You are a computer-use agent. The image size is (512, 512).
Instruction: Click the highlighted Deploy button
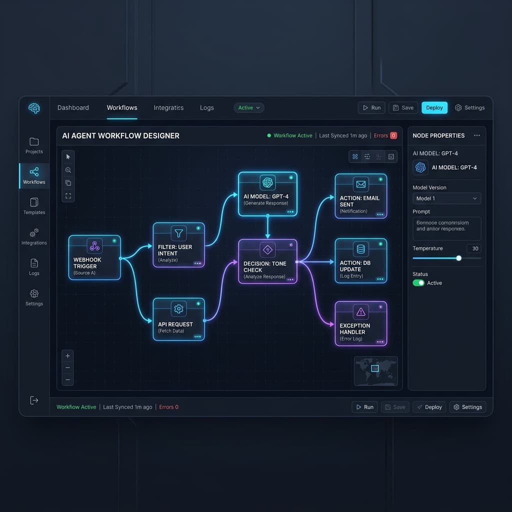(x=434, y=108)
